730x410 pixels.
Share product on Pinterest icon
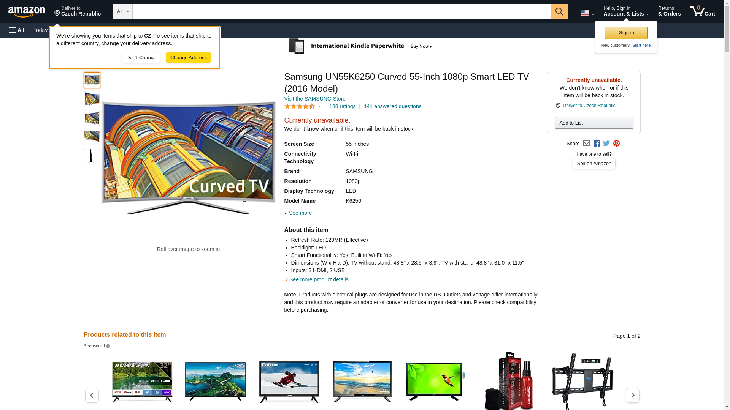tap(616, 143)
